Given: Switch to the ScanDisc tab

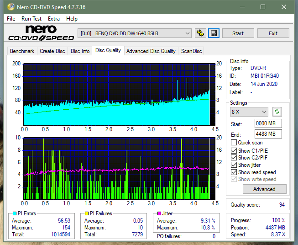Looking at the screenshot, I should click(x=191, y=51).
